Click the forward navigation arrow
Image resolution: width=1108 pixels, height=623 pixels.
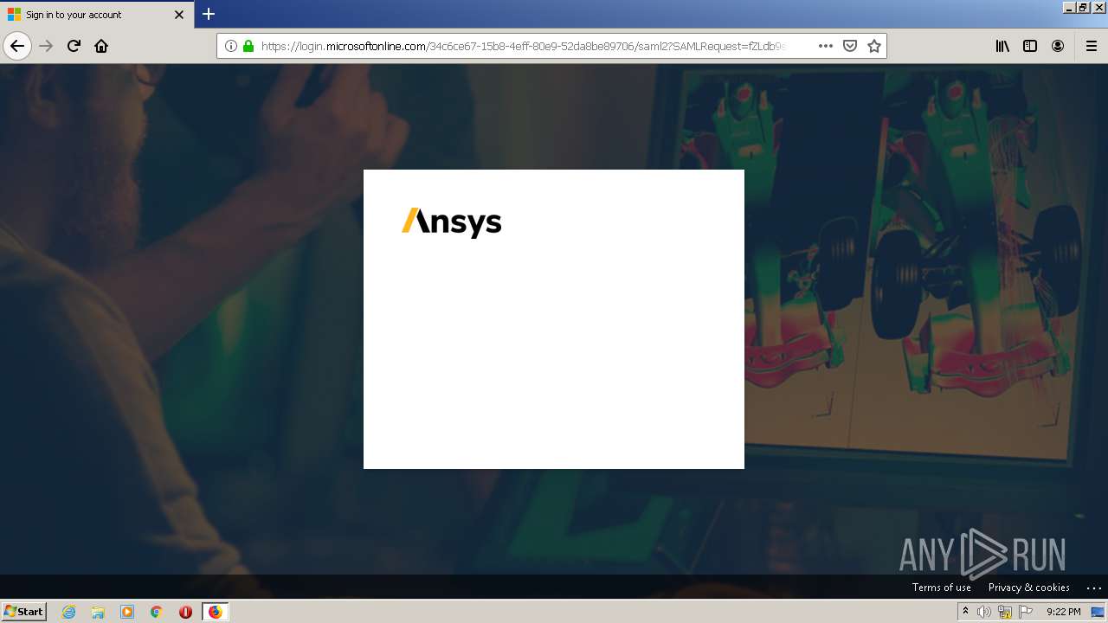pos(47,46)
